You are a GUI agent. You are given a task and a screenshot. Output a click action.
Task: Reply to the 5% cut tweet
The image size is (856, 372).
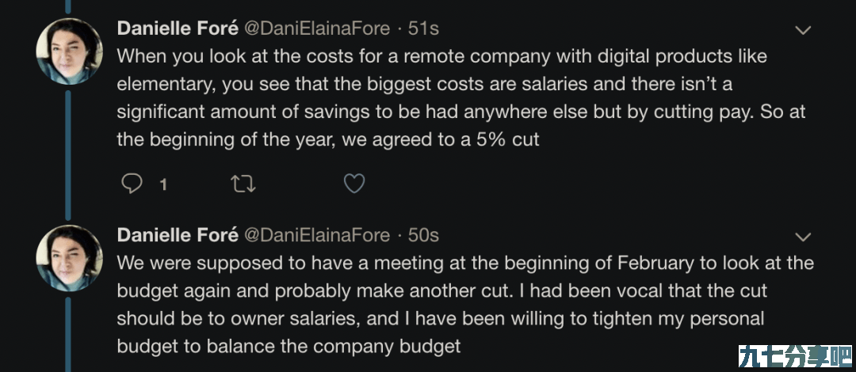(x=131, y=184)
